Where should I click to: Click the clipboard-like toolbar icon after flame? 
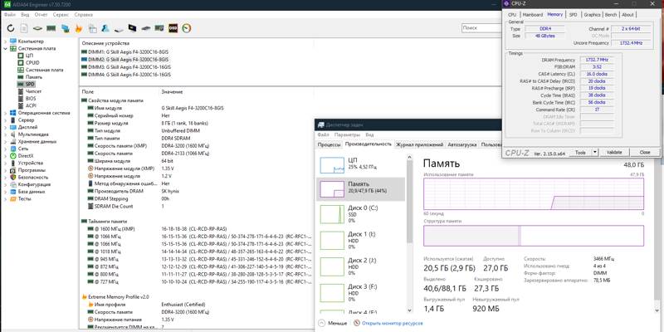(x=92, y=28)
